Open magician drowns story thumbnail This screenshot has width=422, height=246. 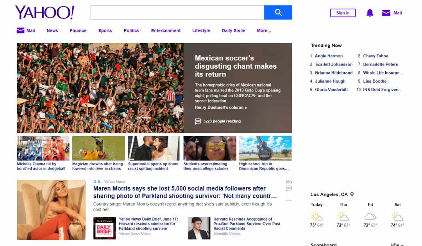(x=98, y=148)
